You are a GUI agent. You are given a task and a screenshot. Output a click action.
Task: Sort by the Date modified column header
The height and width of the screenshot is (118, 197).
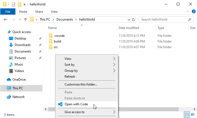coord(129,28)
